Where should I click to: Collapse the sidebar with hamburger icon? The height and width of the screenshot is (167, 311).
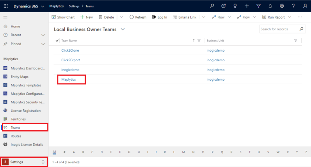(x=5, y=17)
